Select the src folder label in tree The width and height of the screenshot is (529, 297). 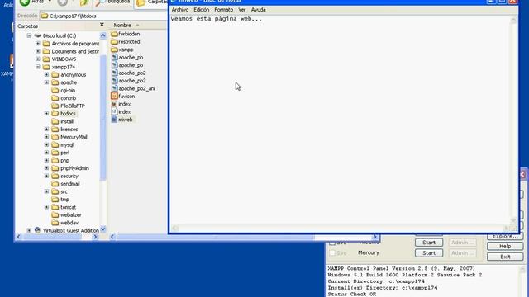click(x=64, y=191)
